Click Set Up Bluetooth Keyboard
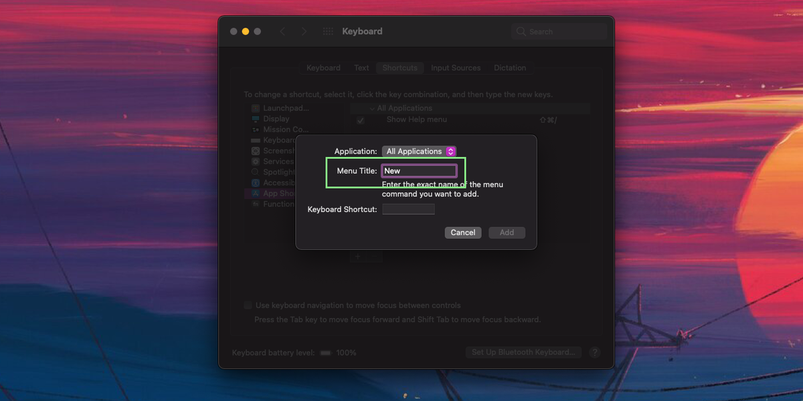The image size is (803, 401). pyautogui.click(x=523, y=352)
